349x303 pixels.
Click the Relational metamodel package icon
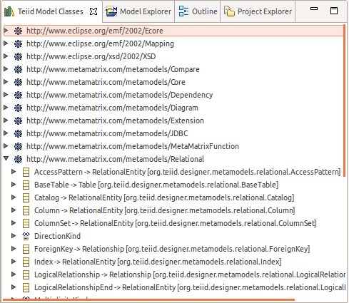tap(18, 159)
